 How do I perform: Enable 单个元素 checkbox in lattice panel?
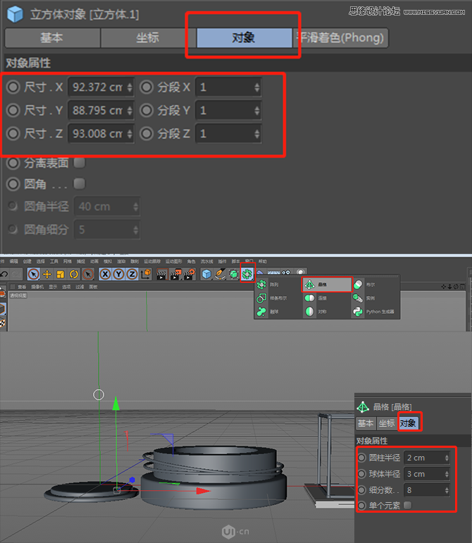pyautogui.click(x=407, y=505)
